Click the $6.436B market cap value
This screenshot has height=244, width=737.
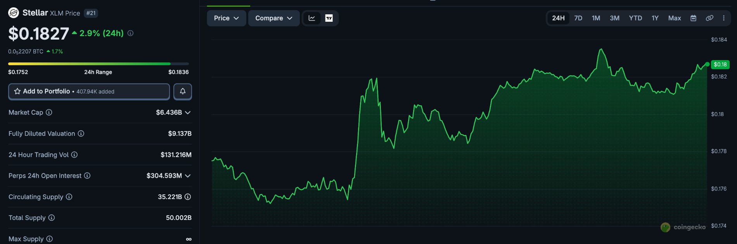pos(169,112)
